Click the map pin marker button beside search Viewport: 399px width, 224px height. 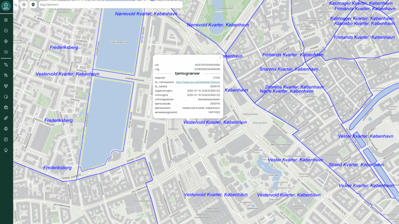pos(33,4)
